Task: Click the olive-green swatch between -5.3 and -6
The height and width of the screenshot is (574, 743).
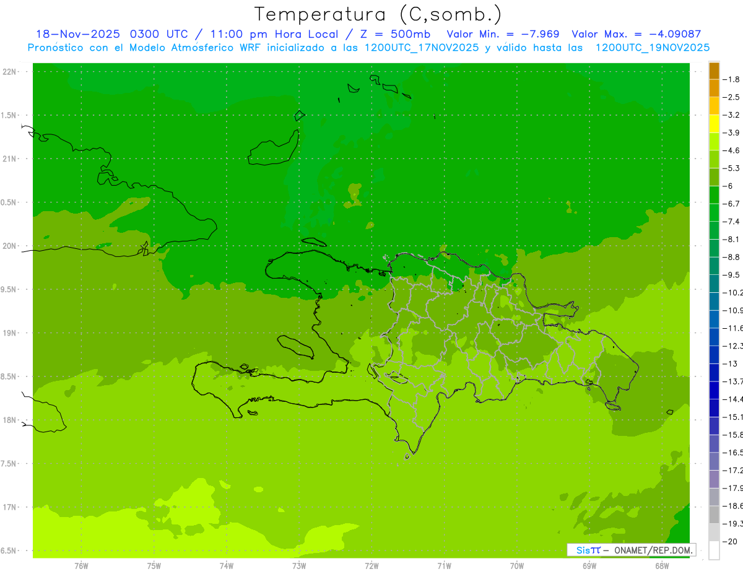Action: click(x=714, y=177)
